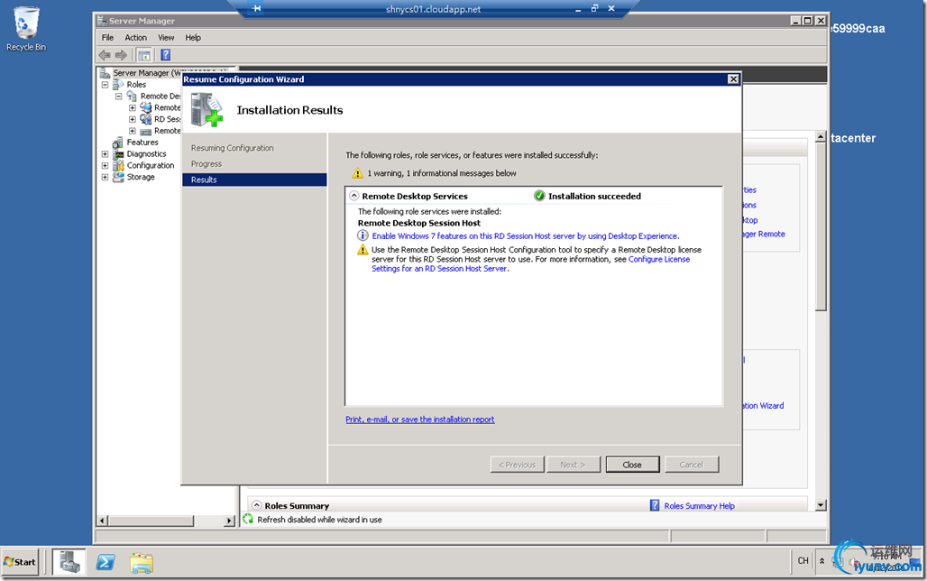Show hidden system tray icons
Screen dimensions: 927x581
pos(821,561)
